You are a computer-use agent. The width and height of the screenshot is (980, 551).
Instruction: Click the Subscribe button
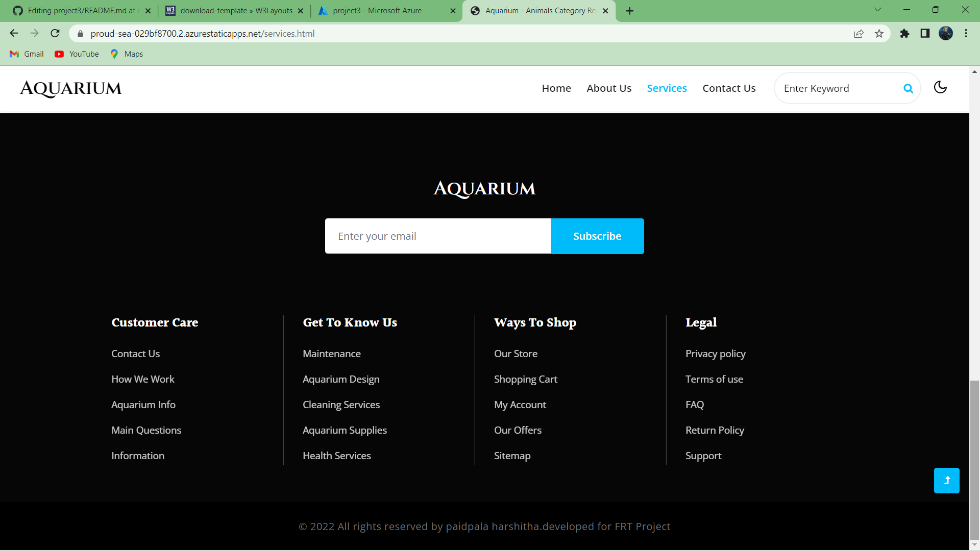tap(597, 236)
